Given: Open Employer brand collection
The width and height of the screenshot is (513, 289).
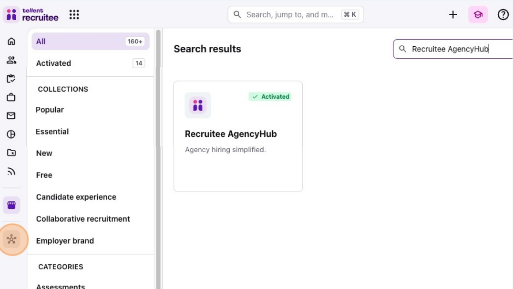Looking at the screenshot, I should 65,241.
